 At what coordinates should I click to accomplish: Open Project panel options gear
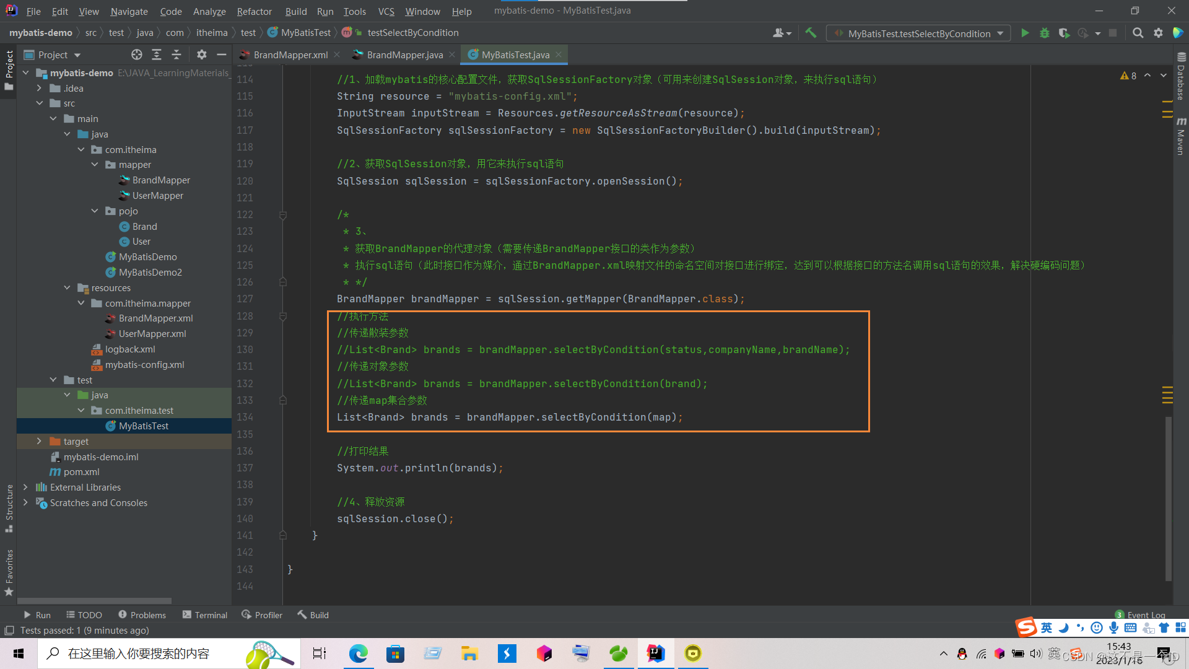point(202,55)
